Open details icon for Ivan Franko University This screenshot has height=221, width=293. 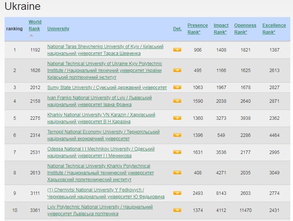click(x=177, y=101)
